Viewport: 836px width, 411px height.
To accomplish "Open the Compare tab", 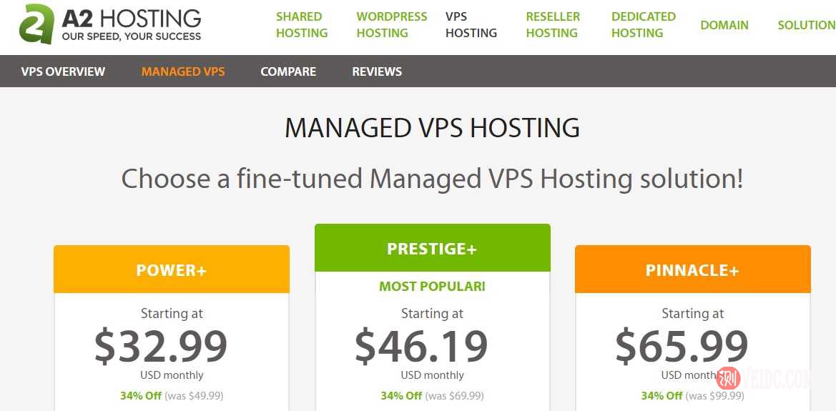I will click(x=288, y=71).
